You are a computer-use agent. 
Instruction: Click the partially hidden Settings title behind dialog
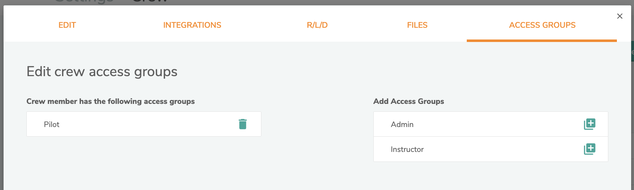click(84, 2)
